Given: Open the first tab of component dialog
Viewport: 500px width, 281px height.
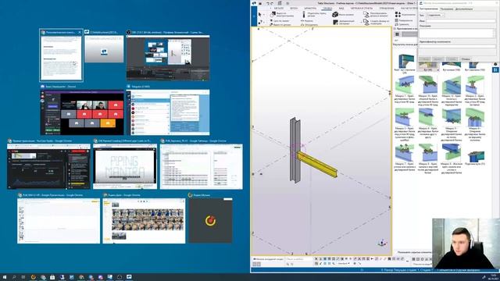Looking at the screenshot, I should point(429,9).
